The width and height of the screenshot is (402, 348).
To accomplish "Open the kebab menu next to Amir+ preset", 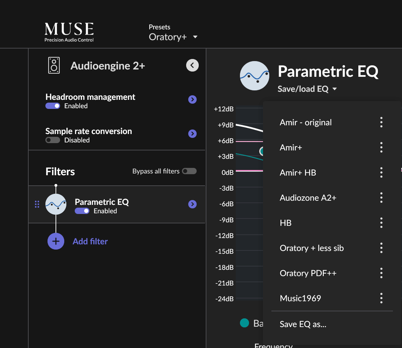I will [x=381, y=147].
